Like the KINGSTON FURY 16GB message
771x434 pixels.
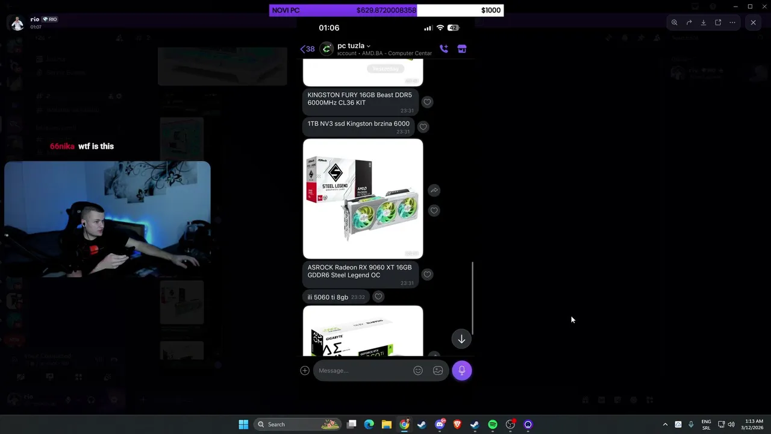click(427, 102)
